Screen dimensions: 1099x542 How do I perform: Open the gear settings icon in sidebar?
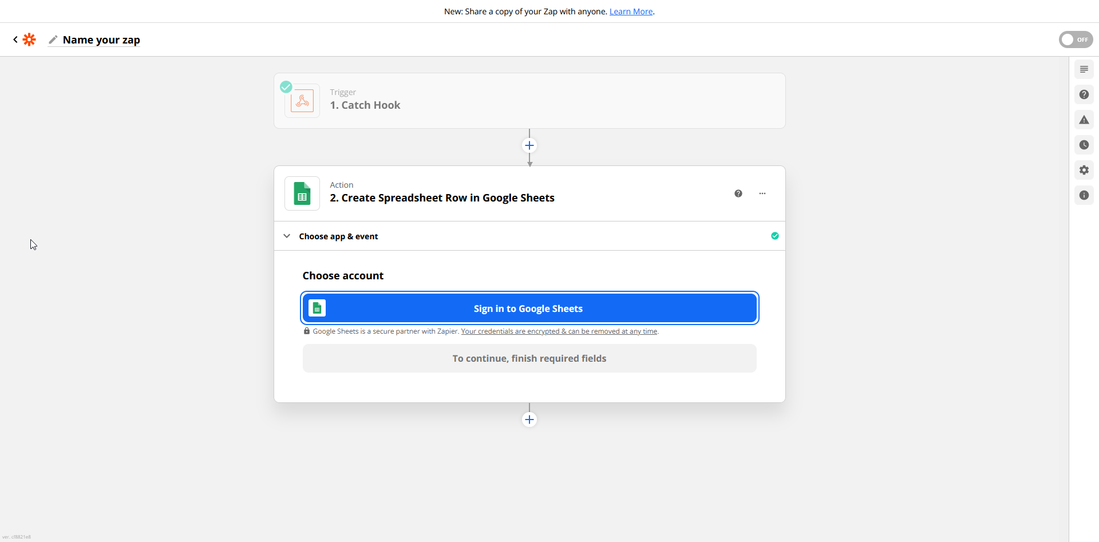tap(1084, 170)
